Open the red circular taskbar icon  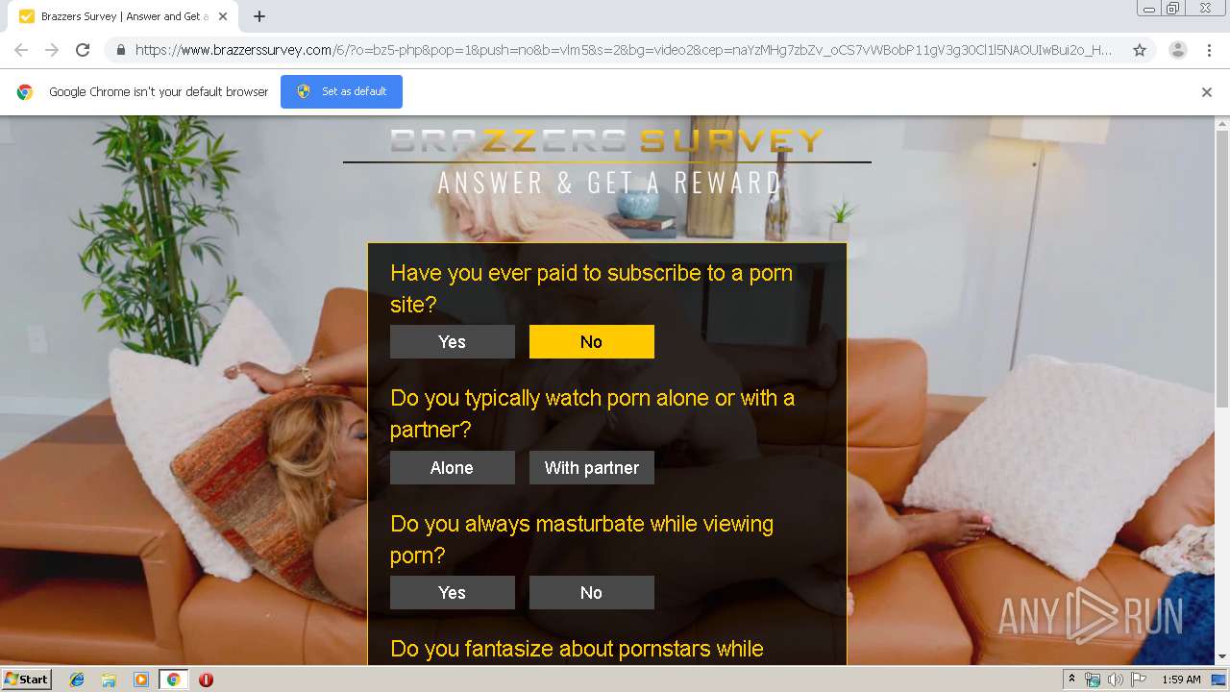pos(206,680)
